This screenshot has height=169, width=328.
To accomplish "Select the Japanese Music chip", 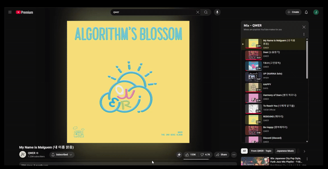I will [285, 151].
